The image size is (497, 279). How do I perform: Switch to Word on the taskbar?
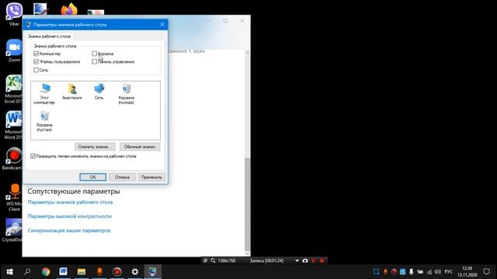[x=64, y=271]
